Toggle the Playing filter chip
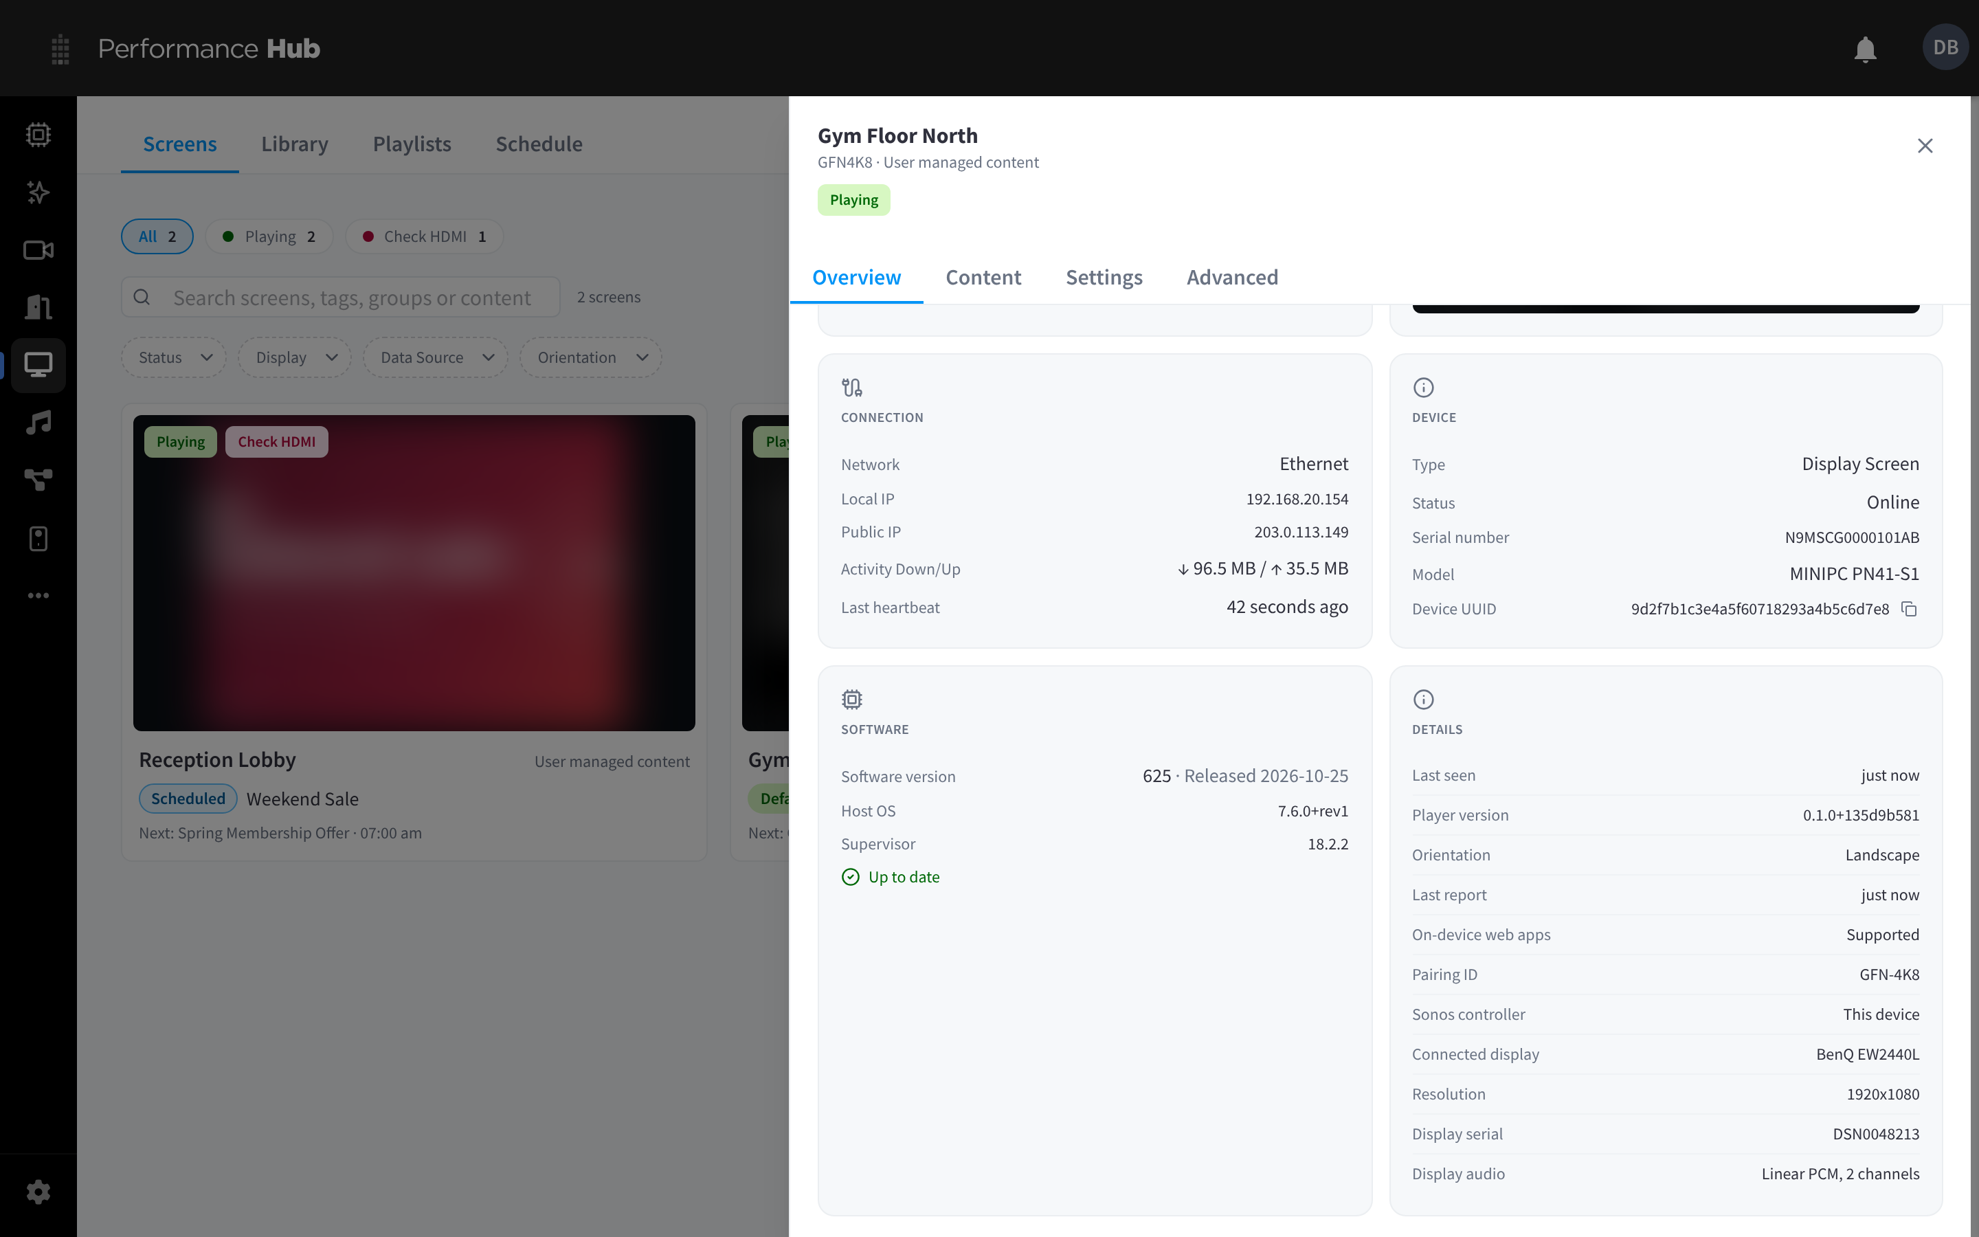The width and height of the screenshot is (1979, 1237). point(269,236)
